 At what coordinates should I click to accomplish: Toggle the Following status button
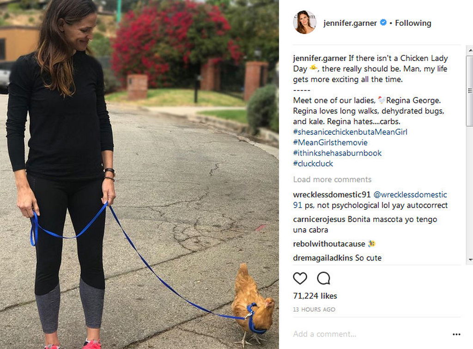point(413,23)
